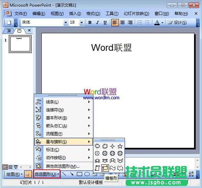
Task: Open 编辑(E) menu
Action: coord(39,14)
